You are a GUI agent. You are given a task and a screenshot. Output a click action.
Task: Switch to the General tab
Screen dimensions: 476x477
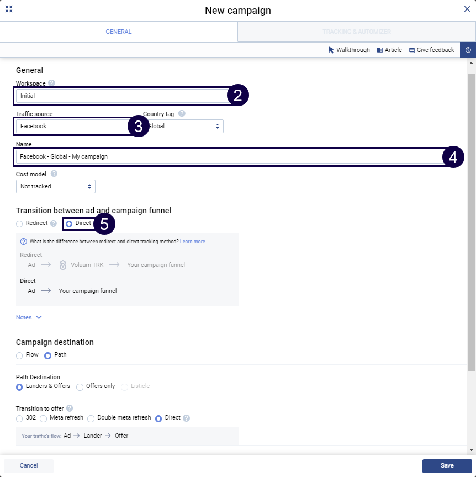pos(119,32)
